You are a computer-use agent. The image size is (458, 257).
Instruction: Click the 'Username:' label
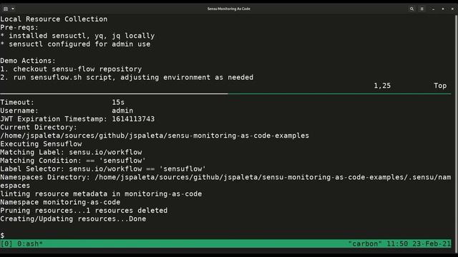coord(19,111)
